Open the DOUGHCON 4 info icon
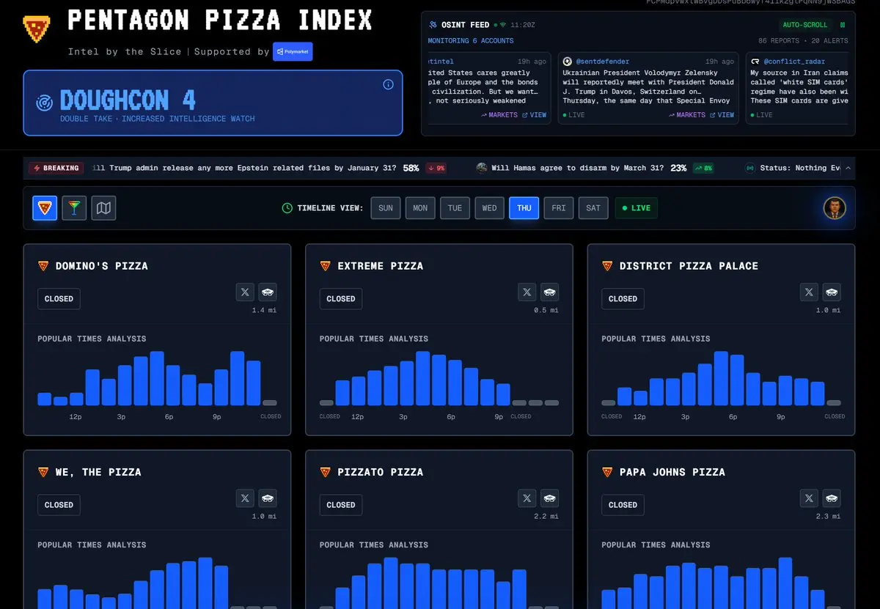The width and height of the screenshot is (880, 609). tap(388, 84)
